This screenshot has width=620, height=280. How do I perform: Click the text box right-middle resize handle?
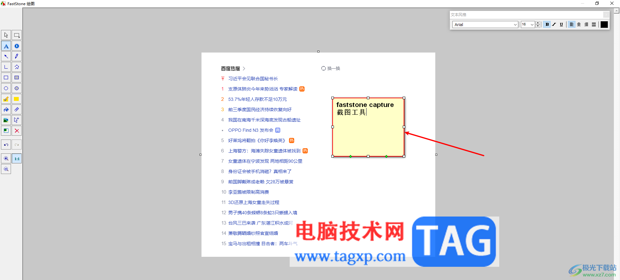click(x=404, y=127)
